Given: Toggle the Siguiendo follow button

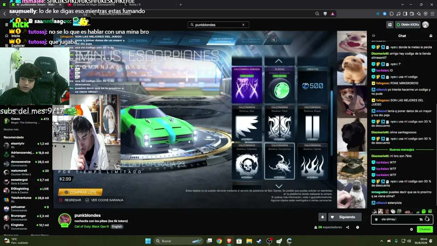Looking at the screenshot, I should coord(344,217).
